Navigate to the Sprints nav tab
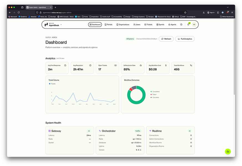Screen dimensions: 242x166 pos(160,24)
